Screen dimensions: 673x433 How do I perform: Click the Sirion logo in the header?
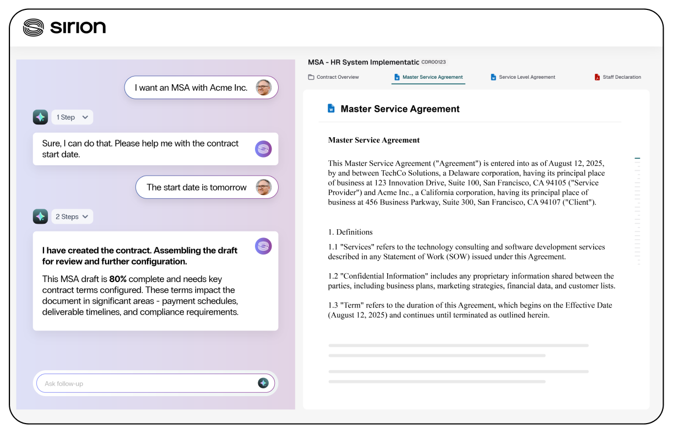pyautogui.click(x=64, y=28)
